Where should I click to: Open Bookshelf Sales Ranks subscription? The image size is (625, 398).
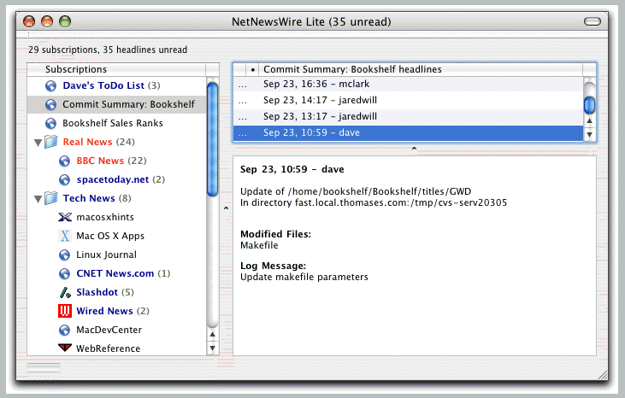tap(112, 123)
